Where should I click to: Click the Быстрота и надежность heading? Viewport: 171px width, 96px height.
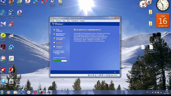[87, 30]
